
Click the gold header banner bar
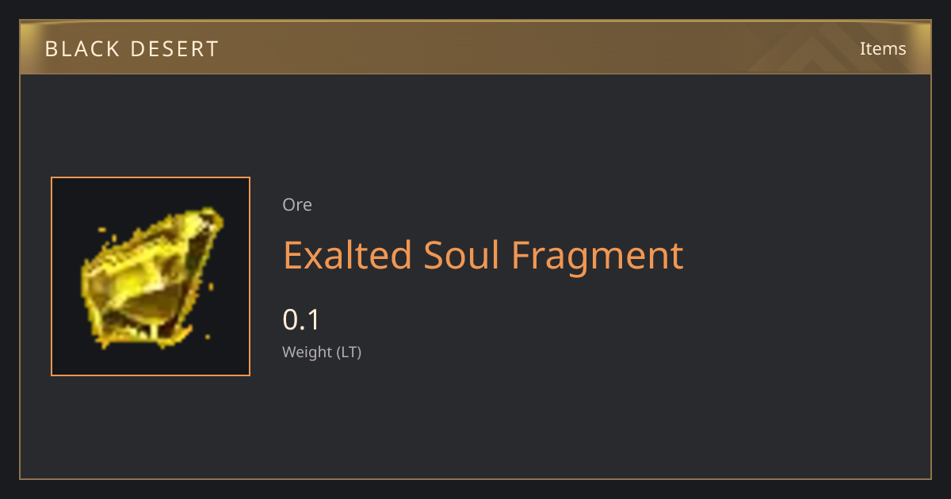pyautogui.click(x=475, y=48)
